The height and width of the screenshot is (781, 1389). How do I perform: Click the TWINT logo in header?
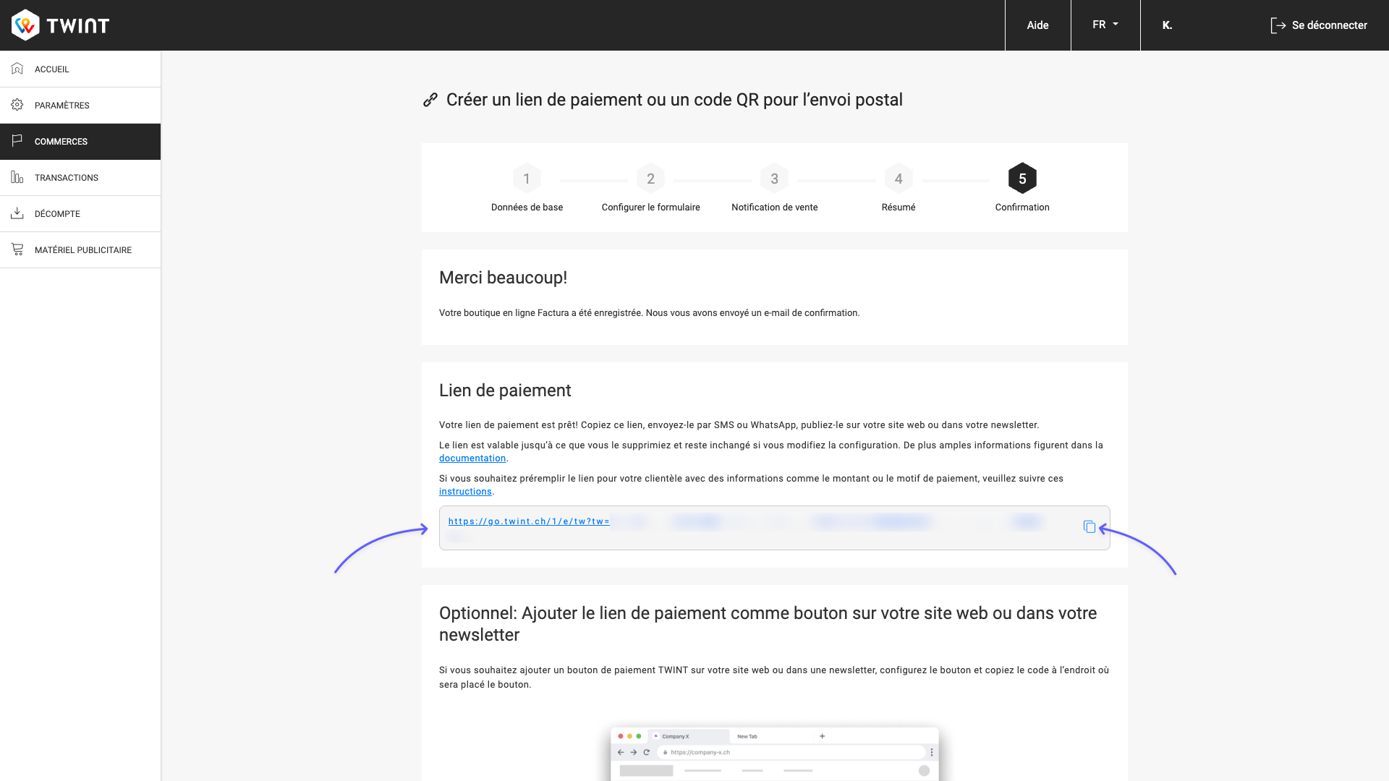click(x=61, y=25)
